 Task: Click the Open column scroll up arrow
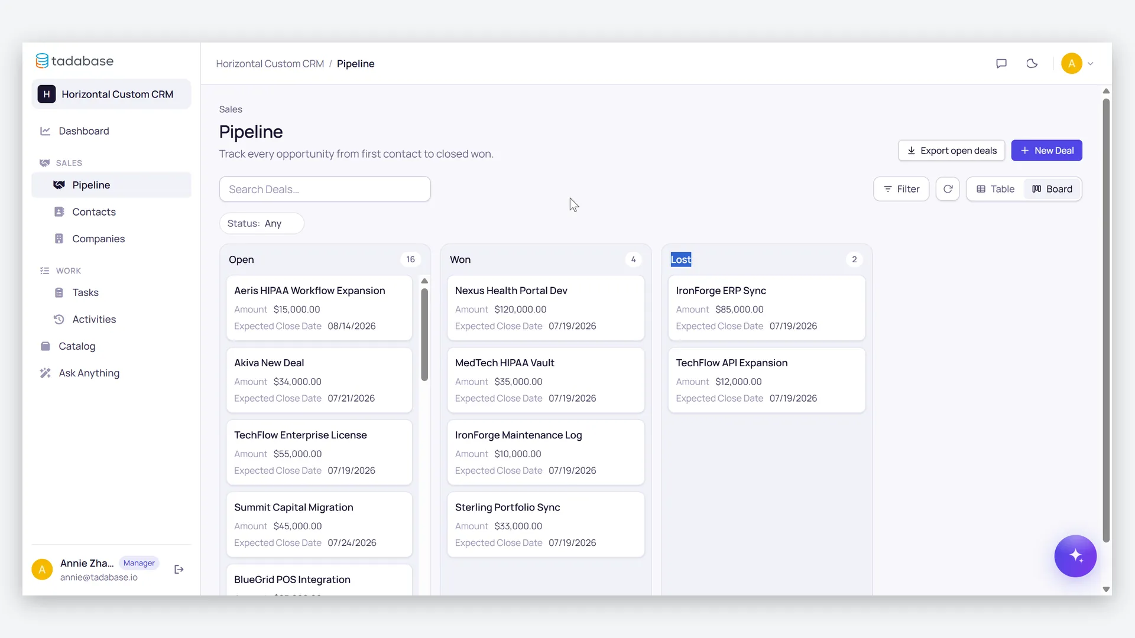(x=424, y=281)
